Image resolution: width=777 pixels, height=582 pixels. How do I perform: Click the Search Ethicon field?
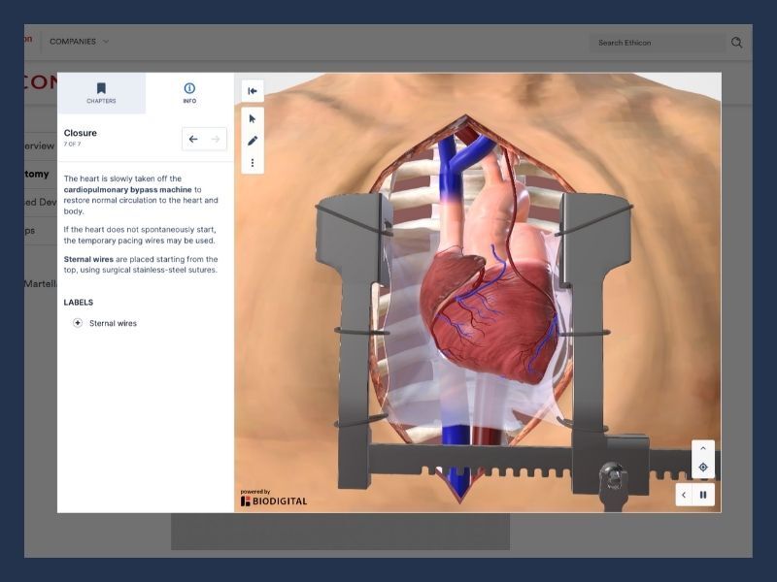[x=656, y=43]
